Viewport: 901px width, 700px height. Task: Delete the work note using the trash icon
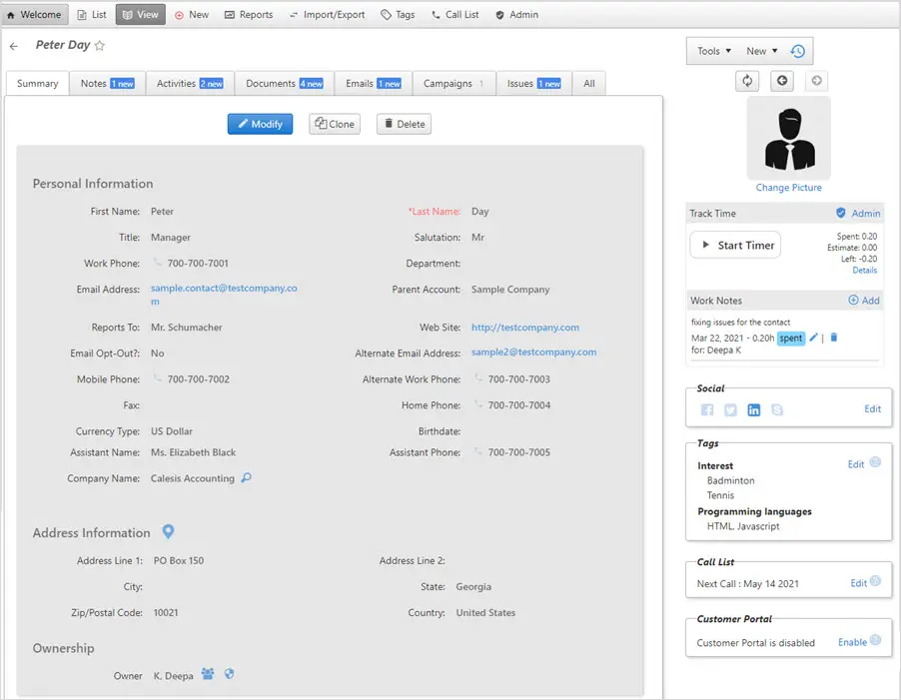(x=835, y=338)
